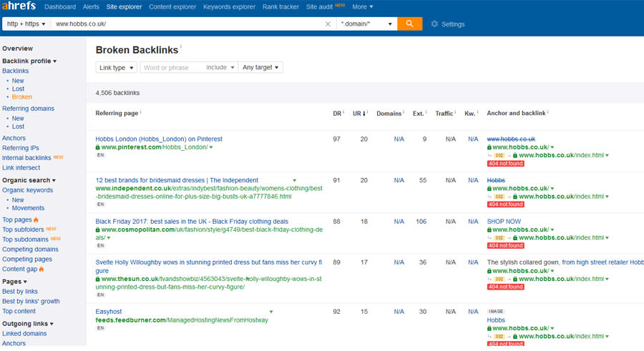Image resolution: width=644 pixels, height=351 pixels.
Task: Open Black Friday 2017 best sales title
Action: coord(192,222)
